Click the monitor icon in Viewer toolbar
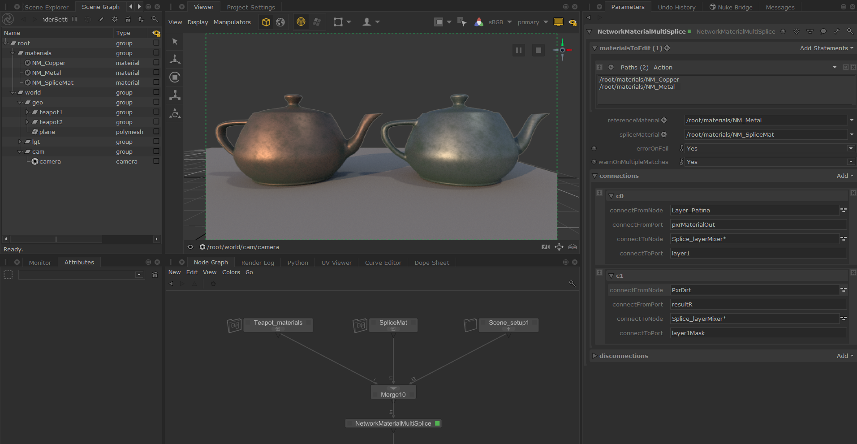The height and width of the screenshot is (444, 857). [558, 22]
